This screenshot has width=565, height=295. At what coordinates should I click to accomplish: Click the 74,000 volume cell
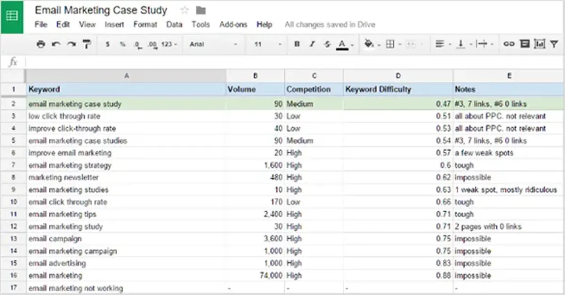255,276
